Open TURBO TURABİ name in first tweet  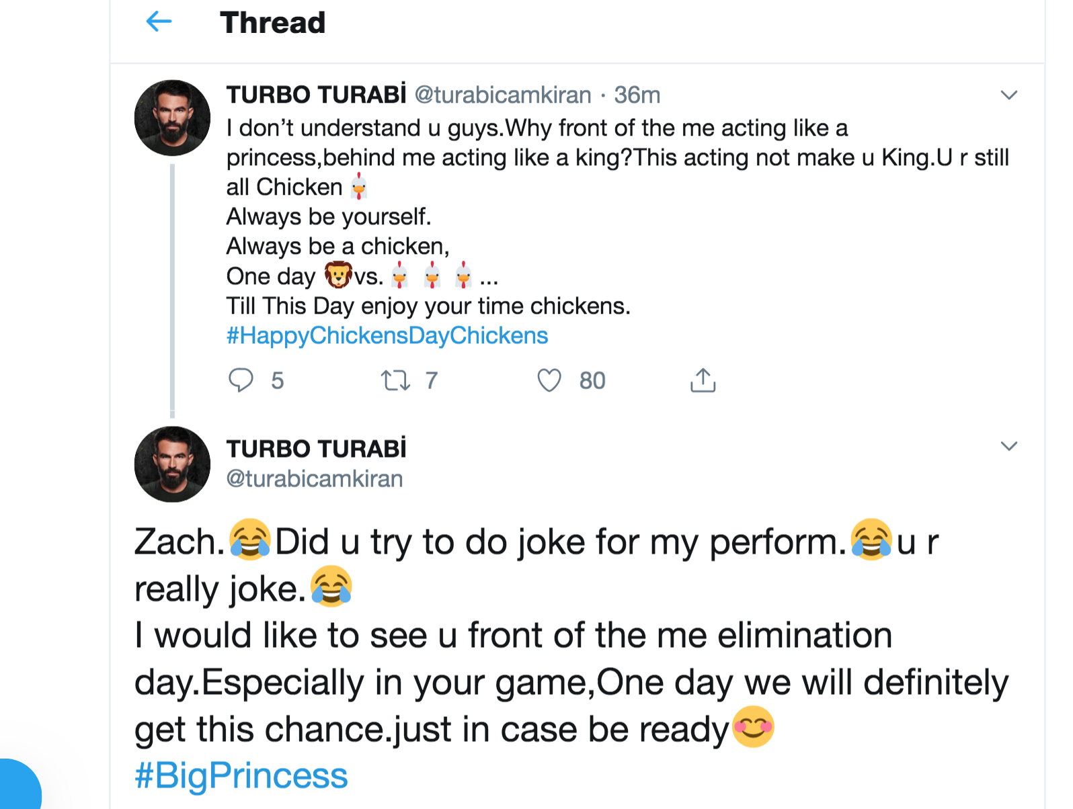(316, 95)
